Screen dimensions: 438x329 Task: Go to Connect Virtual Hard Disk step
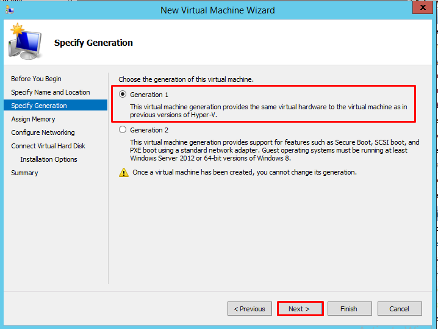pyautogui.click(x=48, y=146)
